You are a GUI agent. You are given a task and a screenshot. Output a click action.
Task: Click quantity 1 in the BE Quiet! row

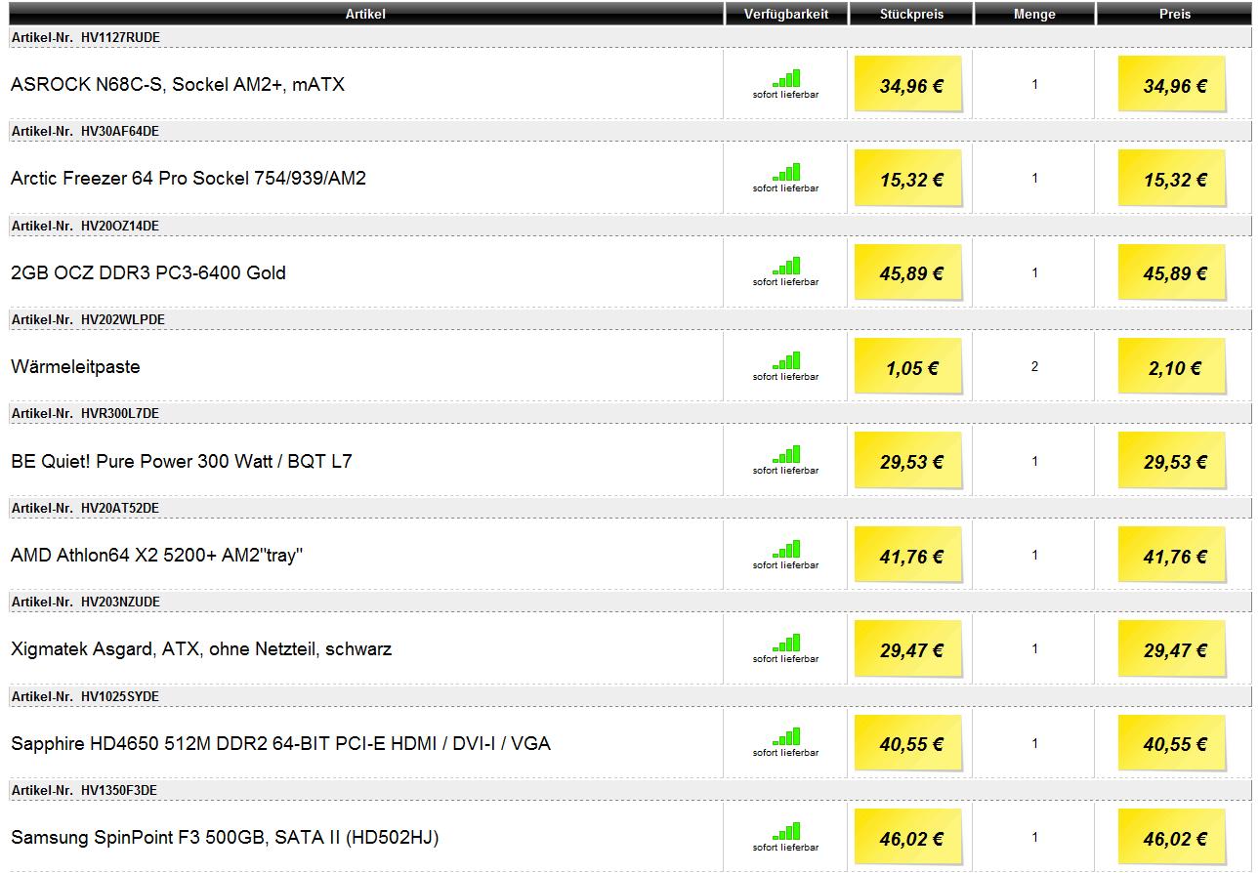tap(1034, 461)
